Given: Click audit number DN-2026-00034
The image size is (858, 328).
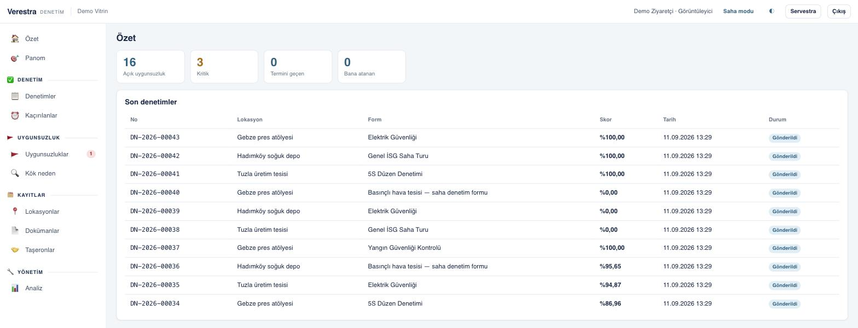Looking at the screenshot, I should tap(155, 303).
